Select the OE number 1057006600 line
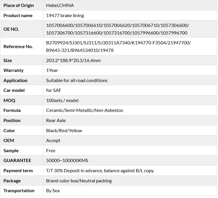Screen dimensions: 218x198 [118, 26]
